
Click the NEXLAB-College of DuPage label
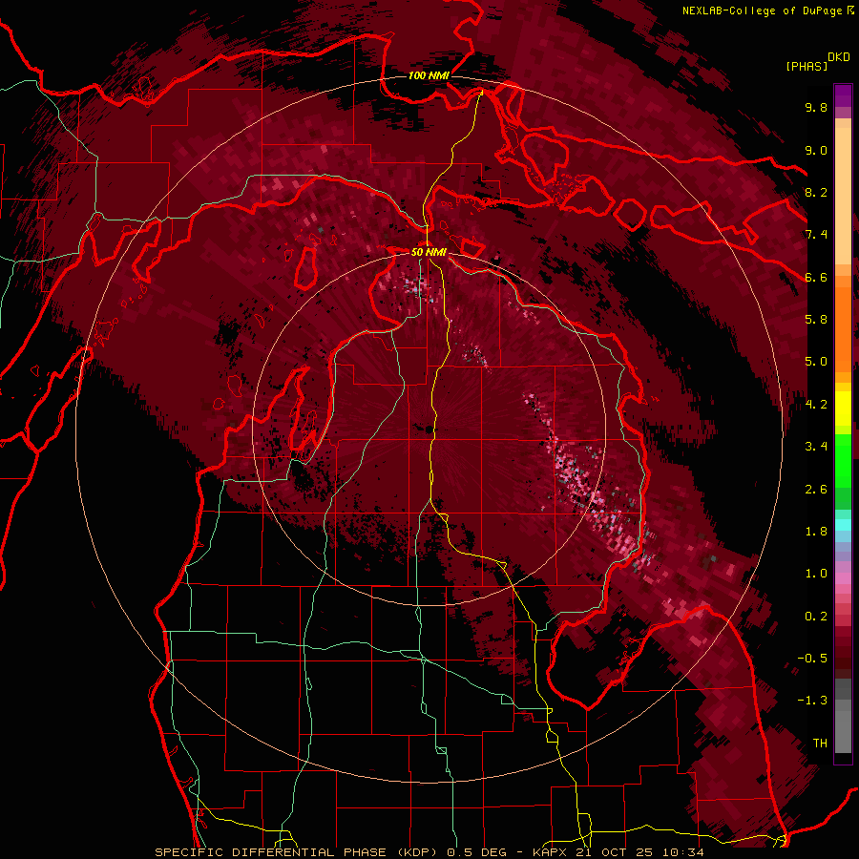(x=763, y=10)
